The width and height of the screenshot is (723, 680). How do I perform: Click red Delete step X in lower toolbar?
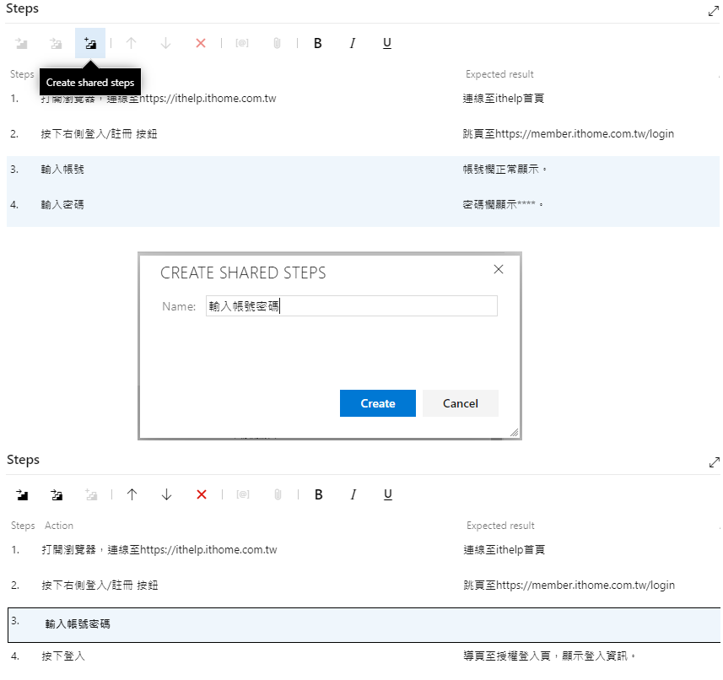pos(202,494)
